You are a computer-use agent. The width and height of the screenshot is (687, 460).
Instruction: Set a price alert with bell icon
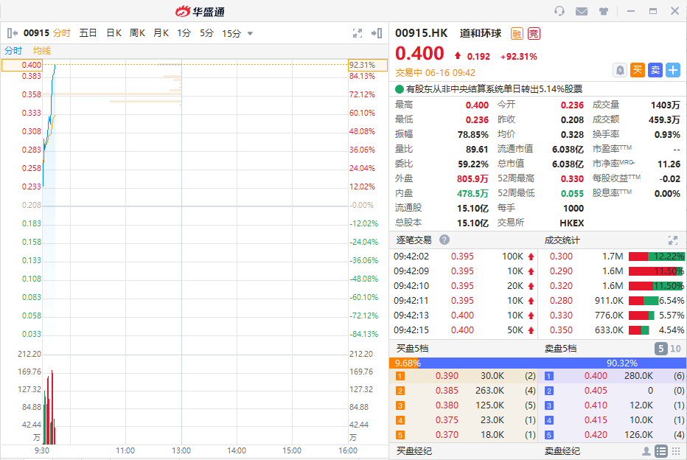[x=620, y=70]
